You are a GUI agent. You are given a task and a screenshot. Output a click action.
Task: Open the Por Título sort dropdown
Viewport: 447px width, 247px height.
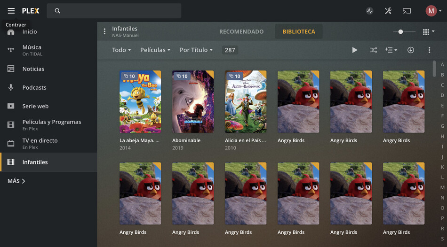pos(196,50)
